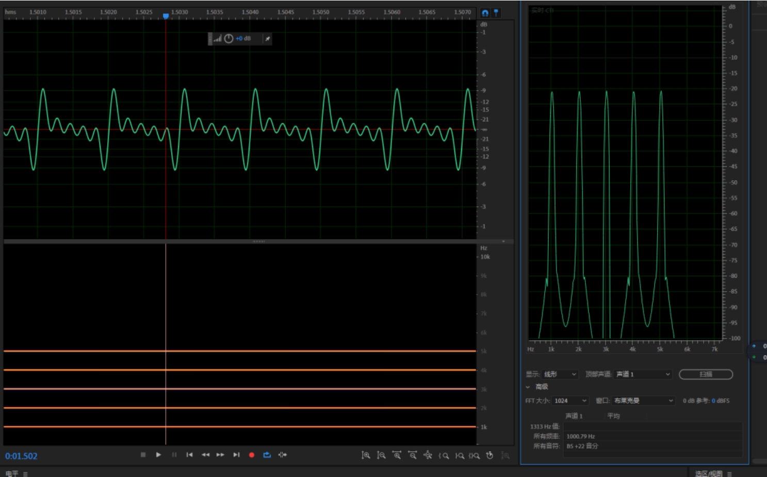This screenshot has height=477, width=767.
Task: Open the FFT 大小 1024 dropdown
Action: (x=570, y=401)
